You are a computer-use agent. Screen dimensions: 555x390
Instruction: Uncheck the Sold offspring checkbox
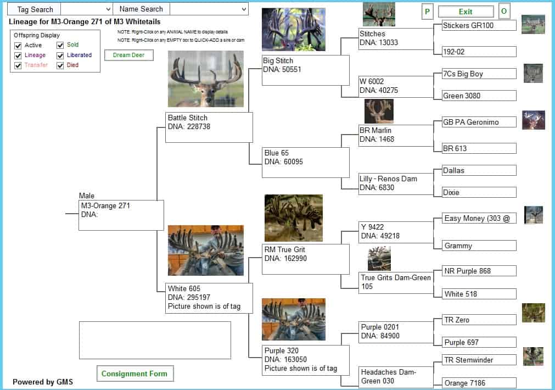[x=60, y=45]
